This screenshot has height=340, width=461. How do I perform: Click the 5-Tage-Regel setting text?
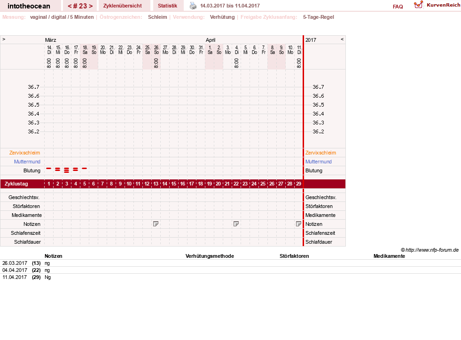coord(319,17)
